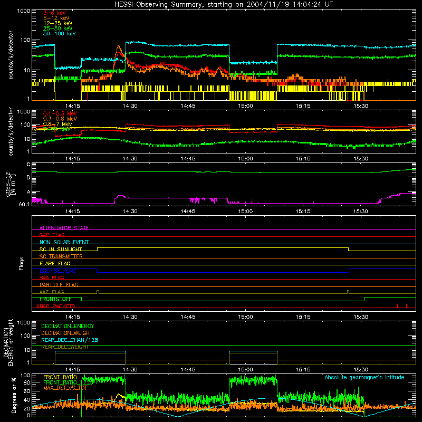Click the PARTICLE_FLAG label
The width and height of the screenshot is (422, 422).
pos(59,284)
